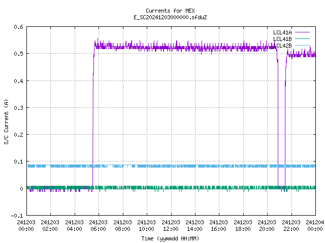Click the 0.4 y-axis tick label
Screen dimensions: 325x243
18,81
